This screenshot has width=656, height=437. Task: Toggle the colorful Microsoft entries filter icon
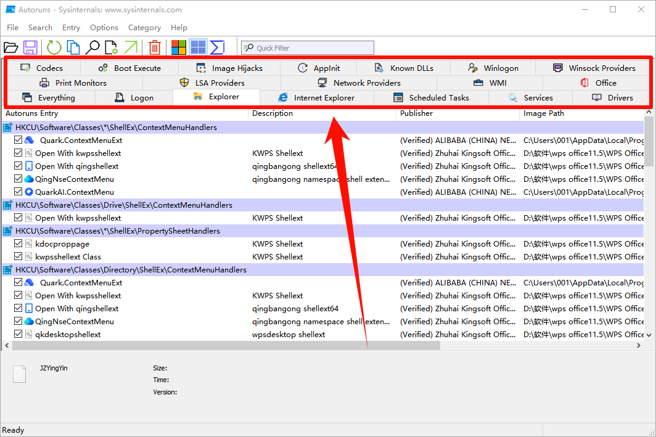(179, 47)
